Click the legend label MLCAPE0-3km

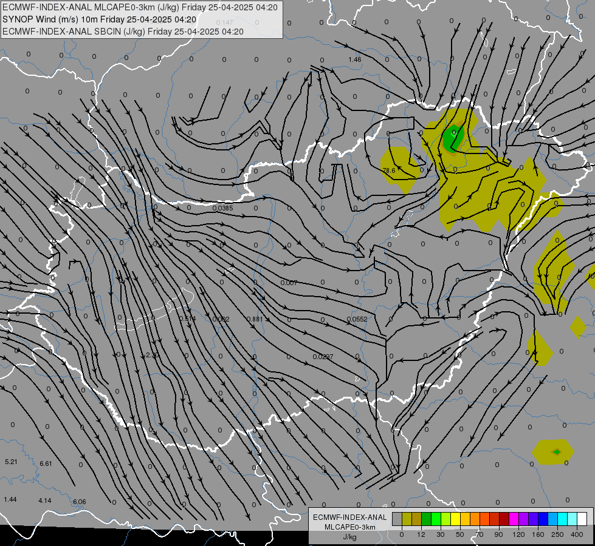pos(350,527)
